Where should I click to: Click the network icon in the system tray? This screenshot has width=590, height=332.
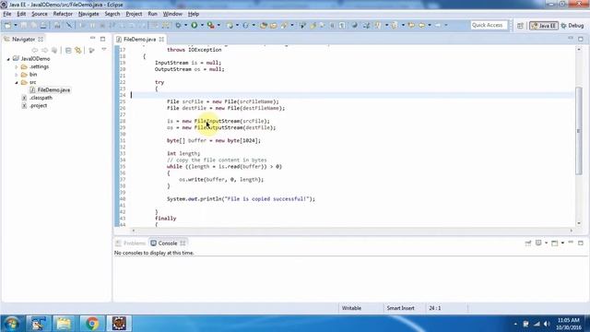(537, 324)
